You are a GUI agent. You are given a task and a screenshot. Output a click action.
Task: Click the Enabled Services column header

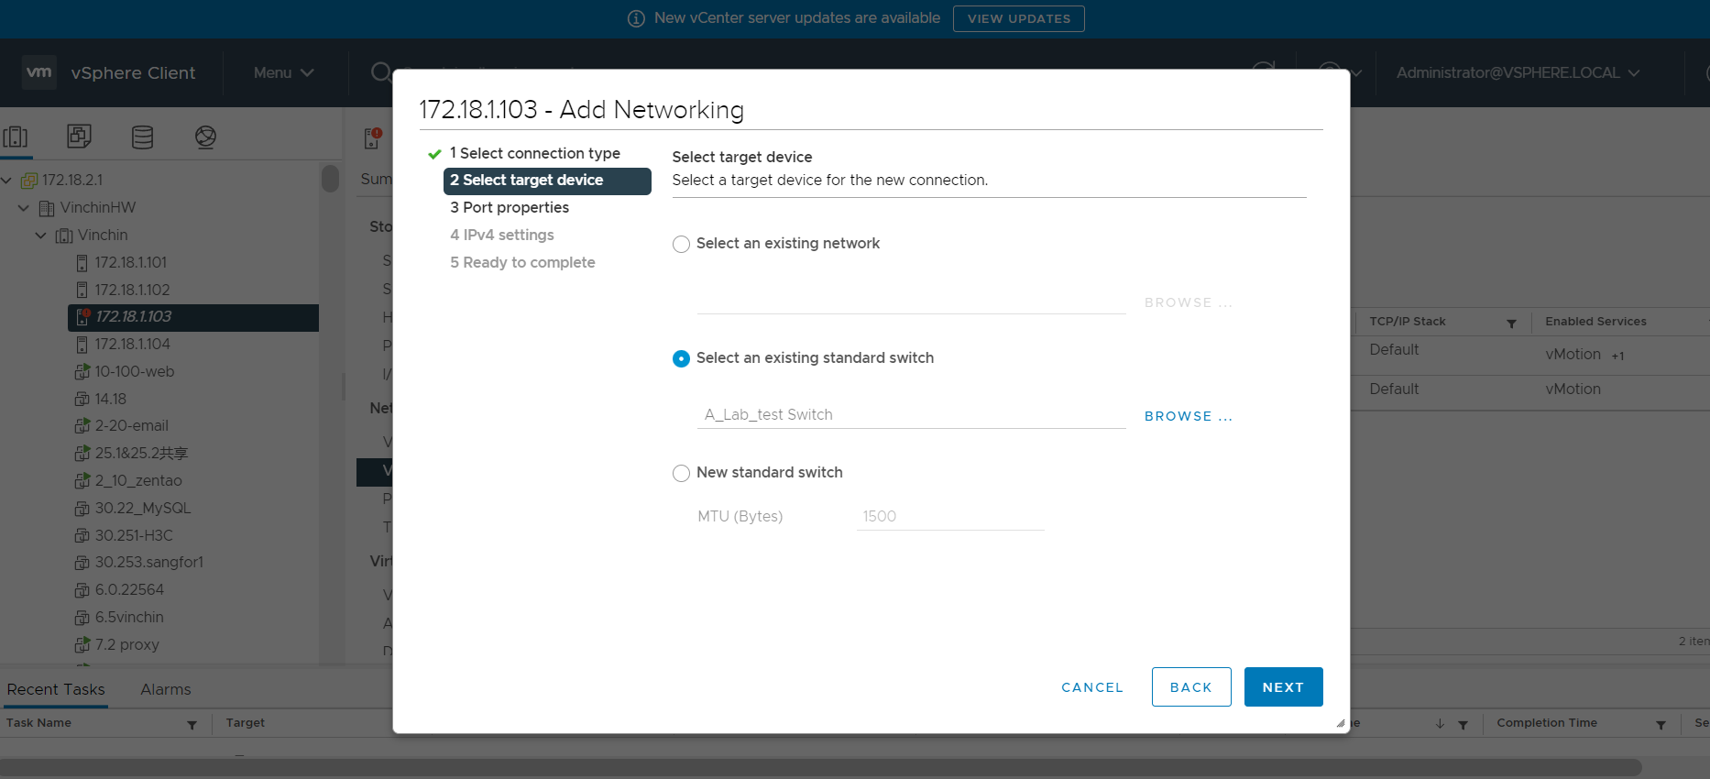click(1595, 322)
